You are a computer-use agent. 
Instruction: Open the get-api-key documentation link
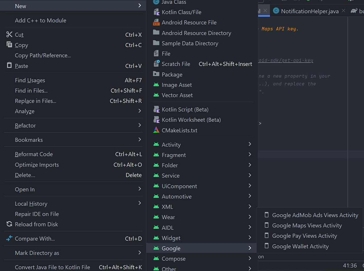[x=285, y=60]
